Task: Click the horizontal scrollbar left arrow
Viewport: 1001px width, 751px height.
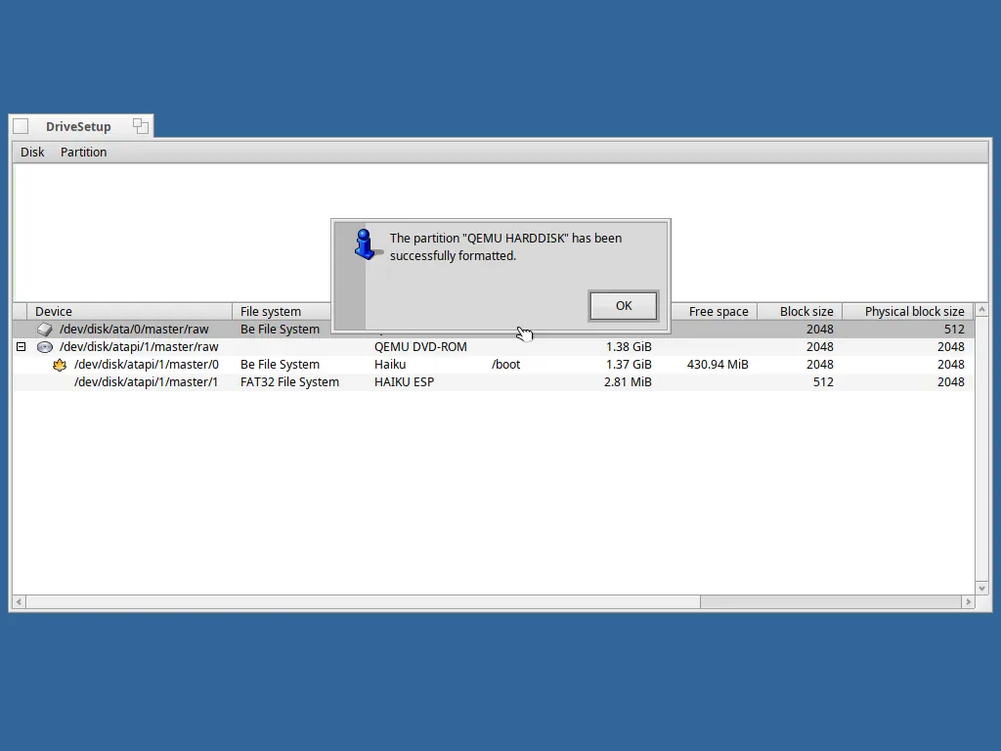Action: [20, 602]
